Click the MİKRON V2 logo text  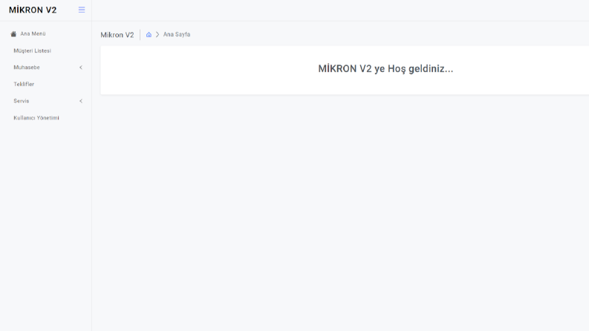33,10
